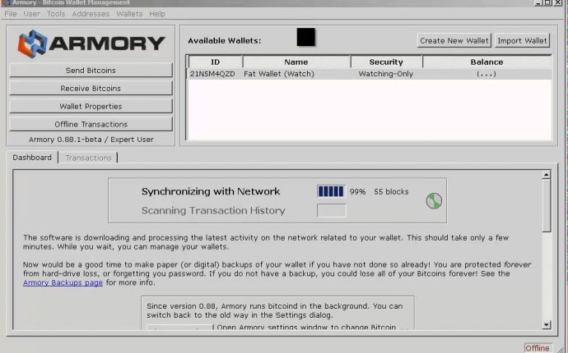Open Offline Transactions
568x353 pixels.
pos(91,124)
